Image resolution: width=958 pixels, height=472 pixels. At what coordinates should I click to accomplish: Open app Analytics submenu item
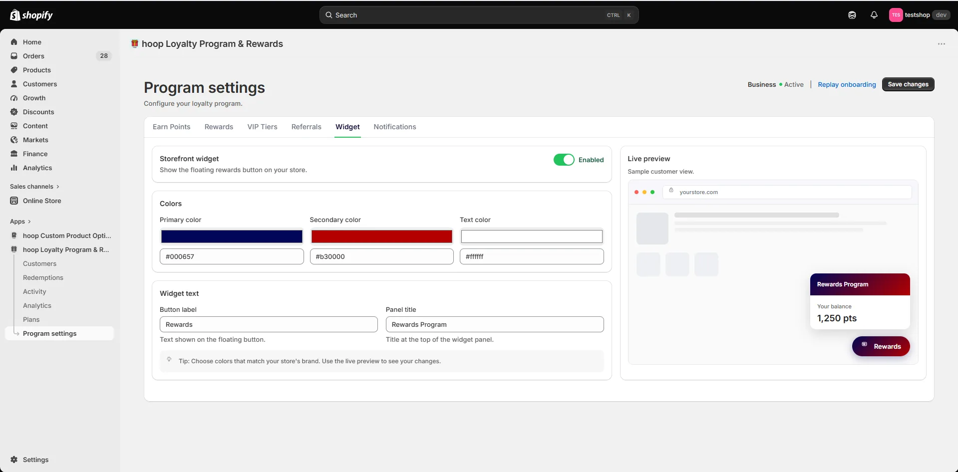(x=37, y=305)
